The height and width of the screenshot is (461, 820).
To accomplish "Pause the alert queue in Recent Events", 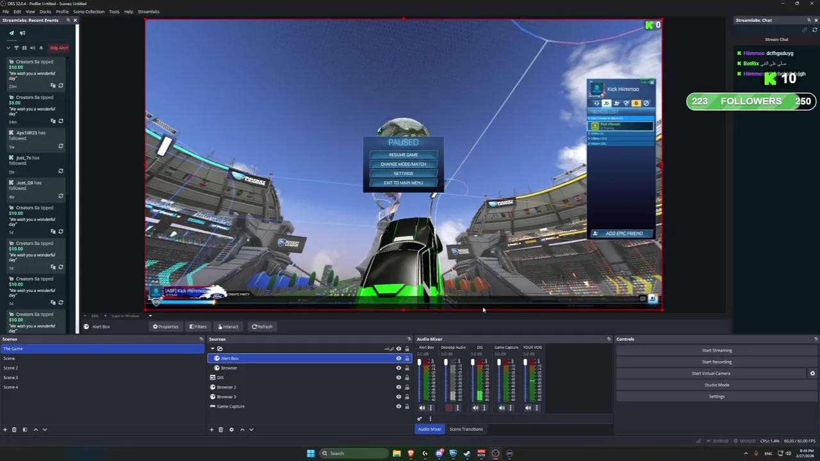I will [24, 48].
